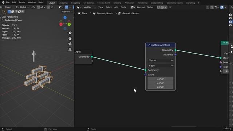This screenshot has width=233, height=131.
Task: Choose the intersect selection mode icon
Action: (23, 12)
